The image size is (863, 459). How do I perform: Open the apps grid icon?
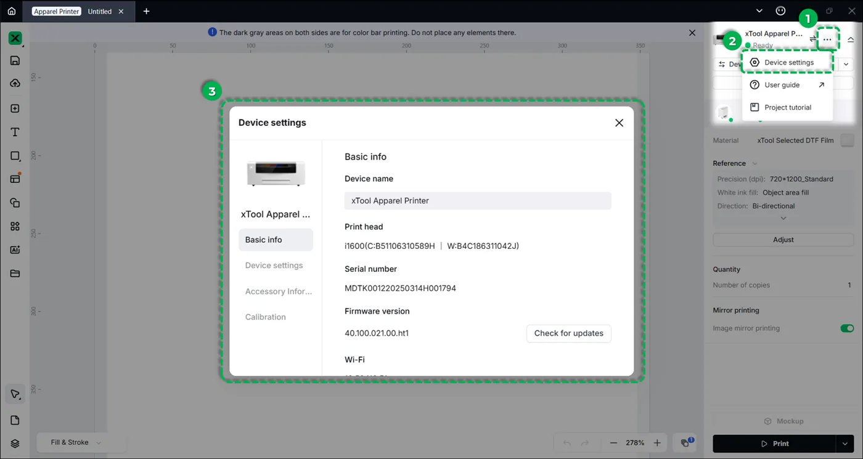coord(15,226)
